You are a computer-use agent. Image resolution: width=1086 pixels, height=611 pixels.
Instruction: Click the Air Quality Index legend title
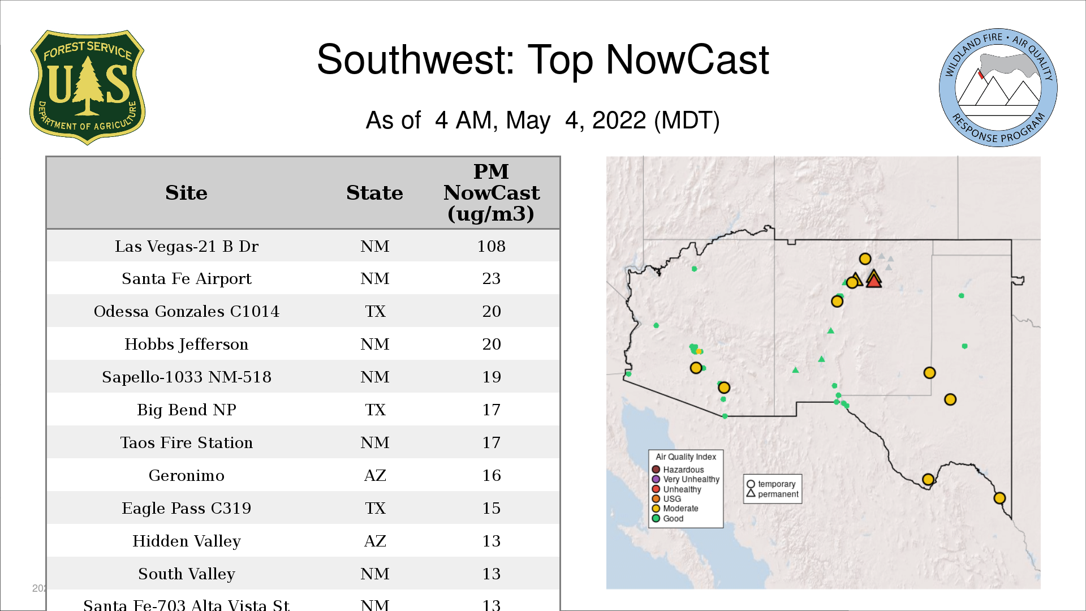point(686,457)
